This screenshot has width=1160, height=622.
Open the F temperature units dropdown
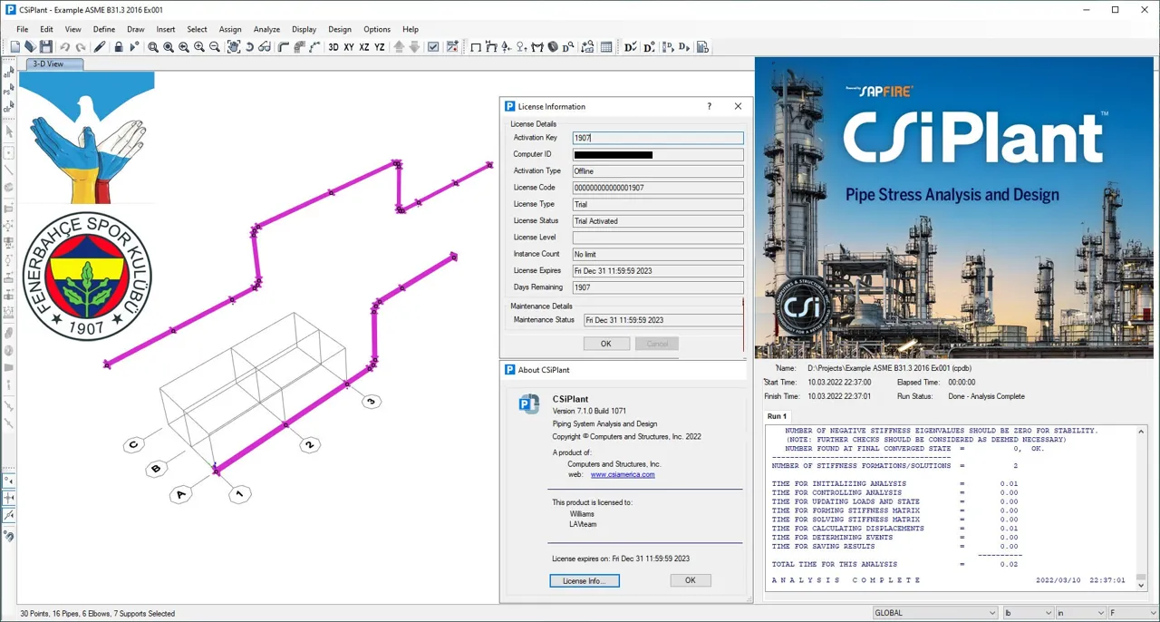pos(1133,613)
